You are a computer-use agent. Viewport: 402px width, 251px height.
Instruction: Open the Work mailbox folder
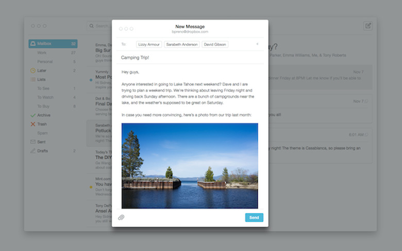tap(42, 53)
